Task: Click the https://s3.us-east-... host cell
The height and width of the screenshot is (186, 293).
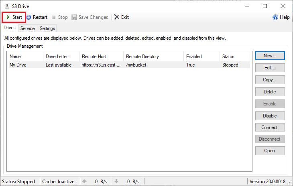Action: point(101,65)
